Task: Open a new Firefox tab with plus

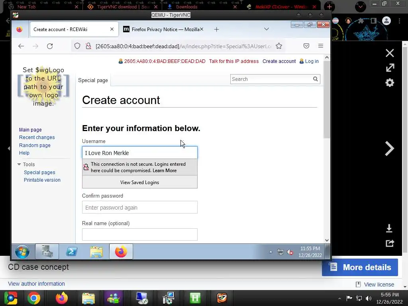Action: tap(216, 29)
